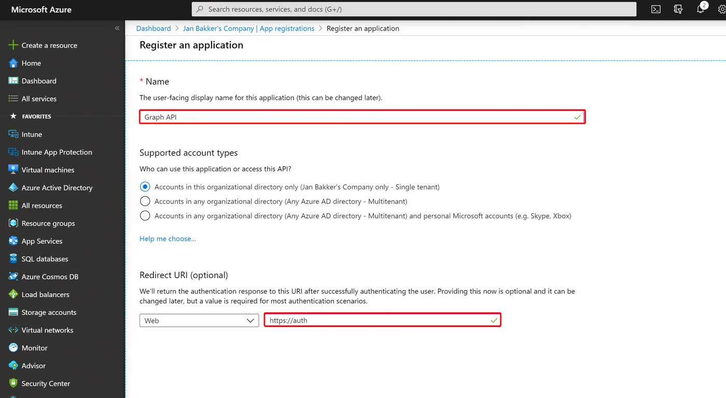The height and width of the screenshot is (398, 726).
Task: Click the Dashboard icon in sidebar
Action: (x=13, y=81)
